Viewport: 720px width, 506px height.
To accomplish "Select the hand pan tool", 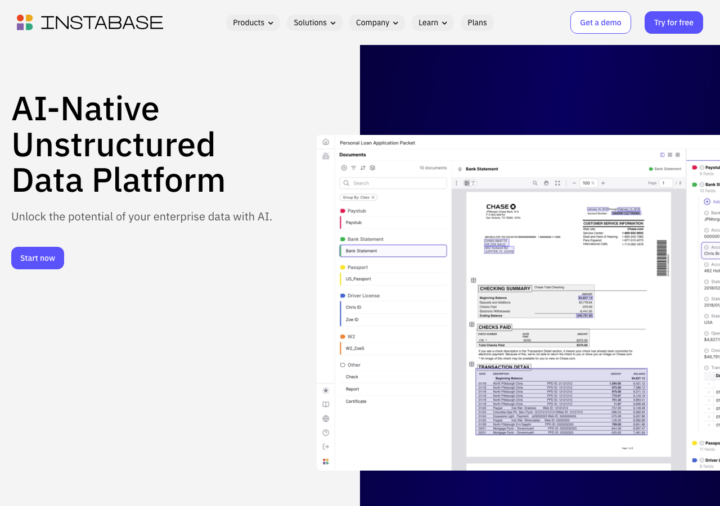I will pyautogui.click(x=546, y=183).
